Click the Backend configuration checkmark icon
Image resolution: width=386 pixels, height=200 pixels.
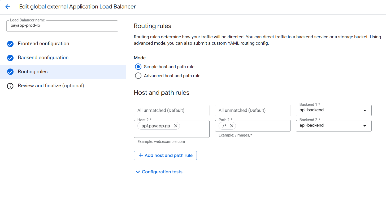click(x=10, y=58)
